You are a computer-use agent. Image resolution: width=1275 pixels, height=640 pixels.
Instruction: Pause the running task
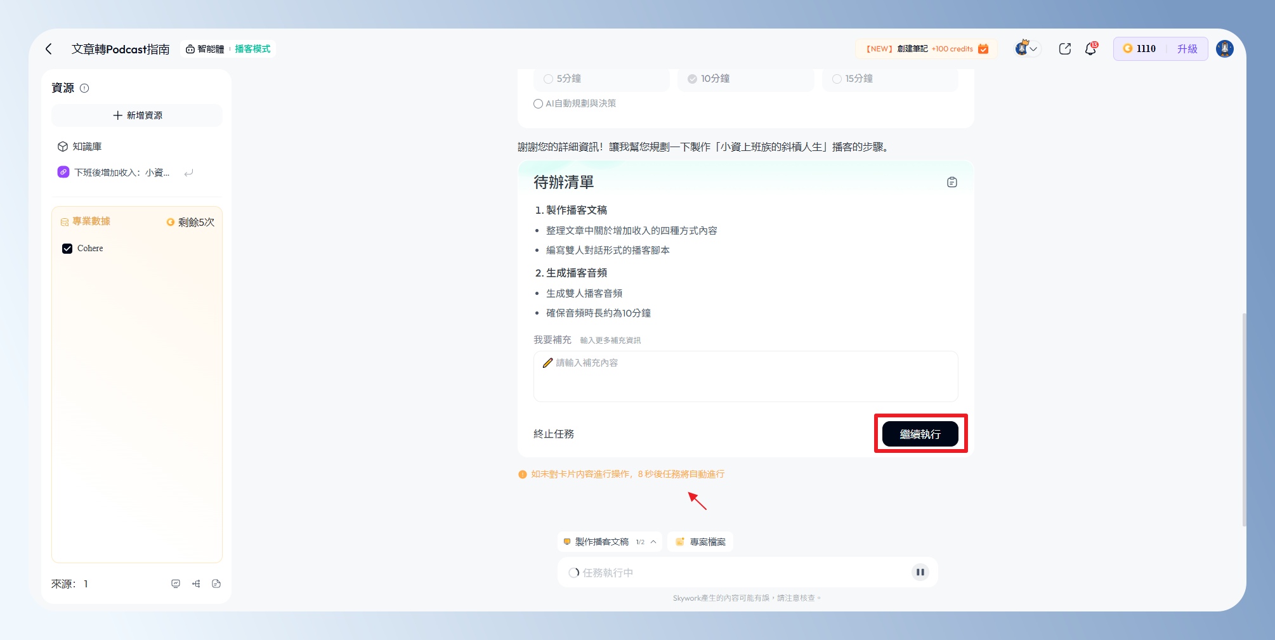pos(920,572)
